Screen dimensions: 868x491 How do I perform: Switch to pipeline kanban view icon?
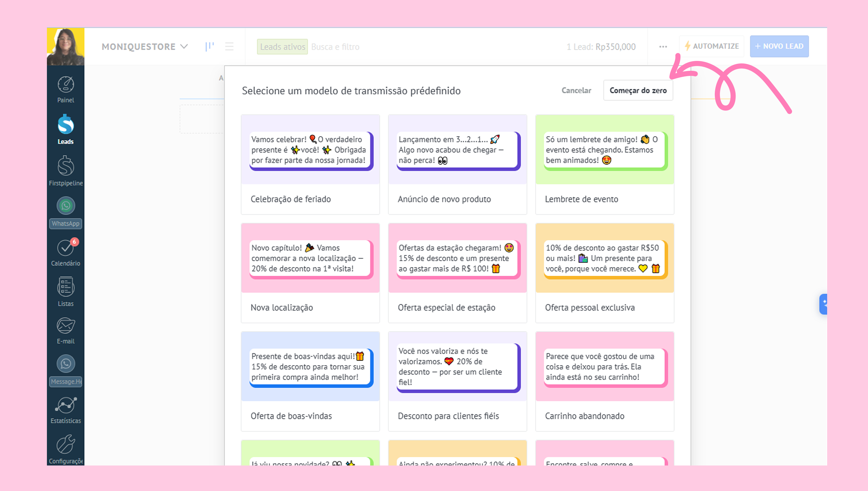[210, 47]
